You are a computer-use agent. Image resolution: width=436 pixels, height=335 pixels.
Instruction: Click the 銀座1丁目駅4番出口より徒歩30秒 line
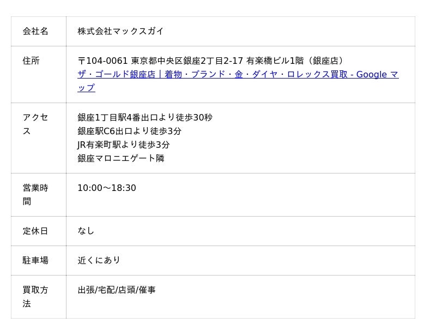[145, 117]
